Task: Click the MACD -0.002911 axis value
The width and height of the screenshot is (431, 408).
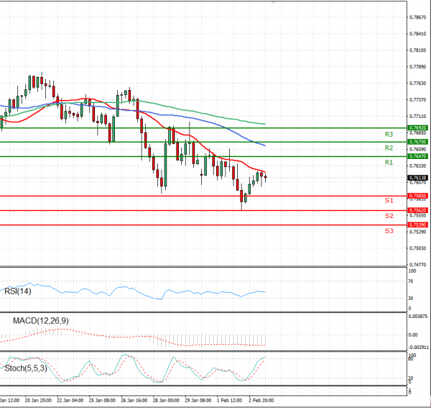Action: click(419, 348)
